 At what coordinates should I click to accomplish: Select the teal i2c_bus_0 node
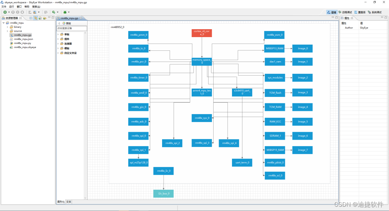(x=164, y=194)
